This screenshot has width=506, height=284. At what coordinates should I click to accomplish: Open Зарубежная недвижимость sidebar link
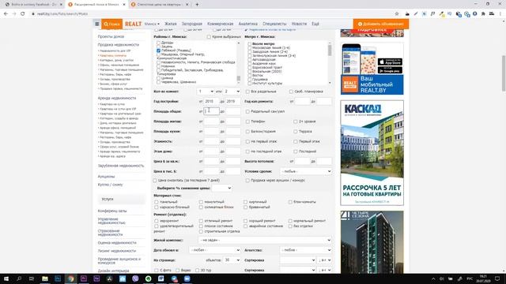[x=121, y=166]
